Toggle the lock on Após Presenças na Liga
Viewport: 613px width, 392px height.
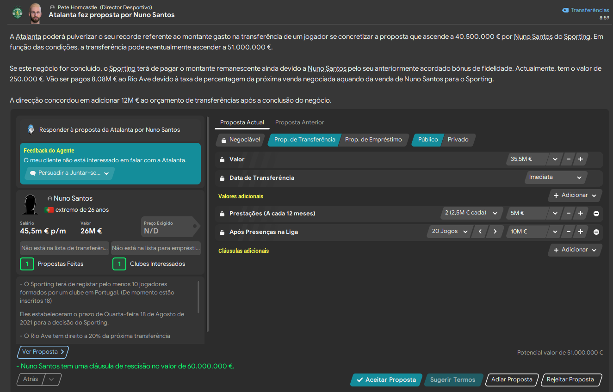coord(222,232)
